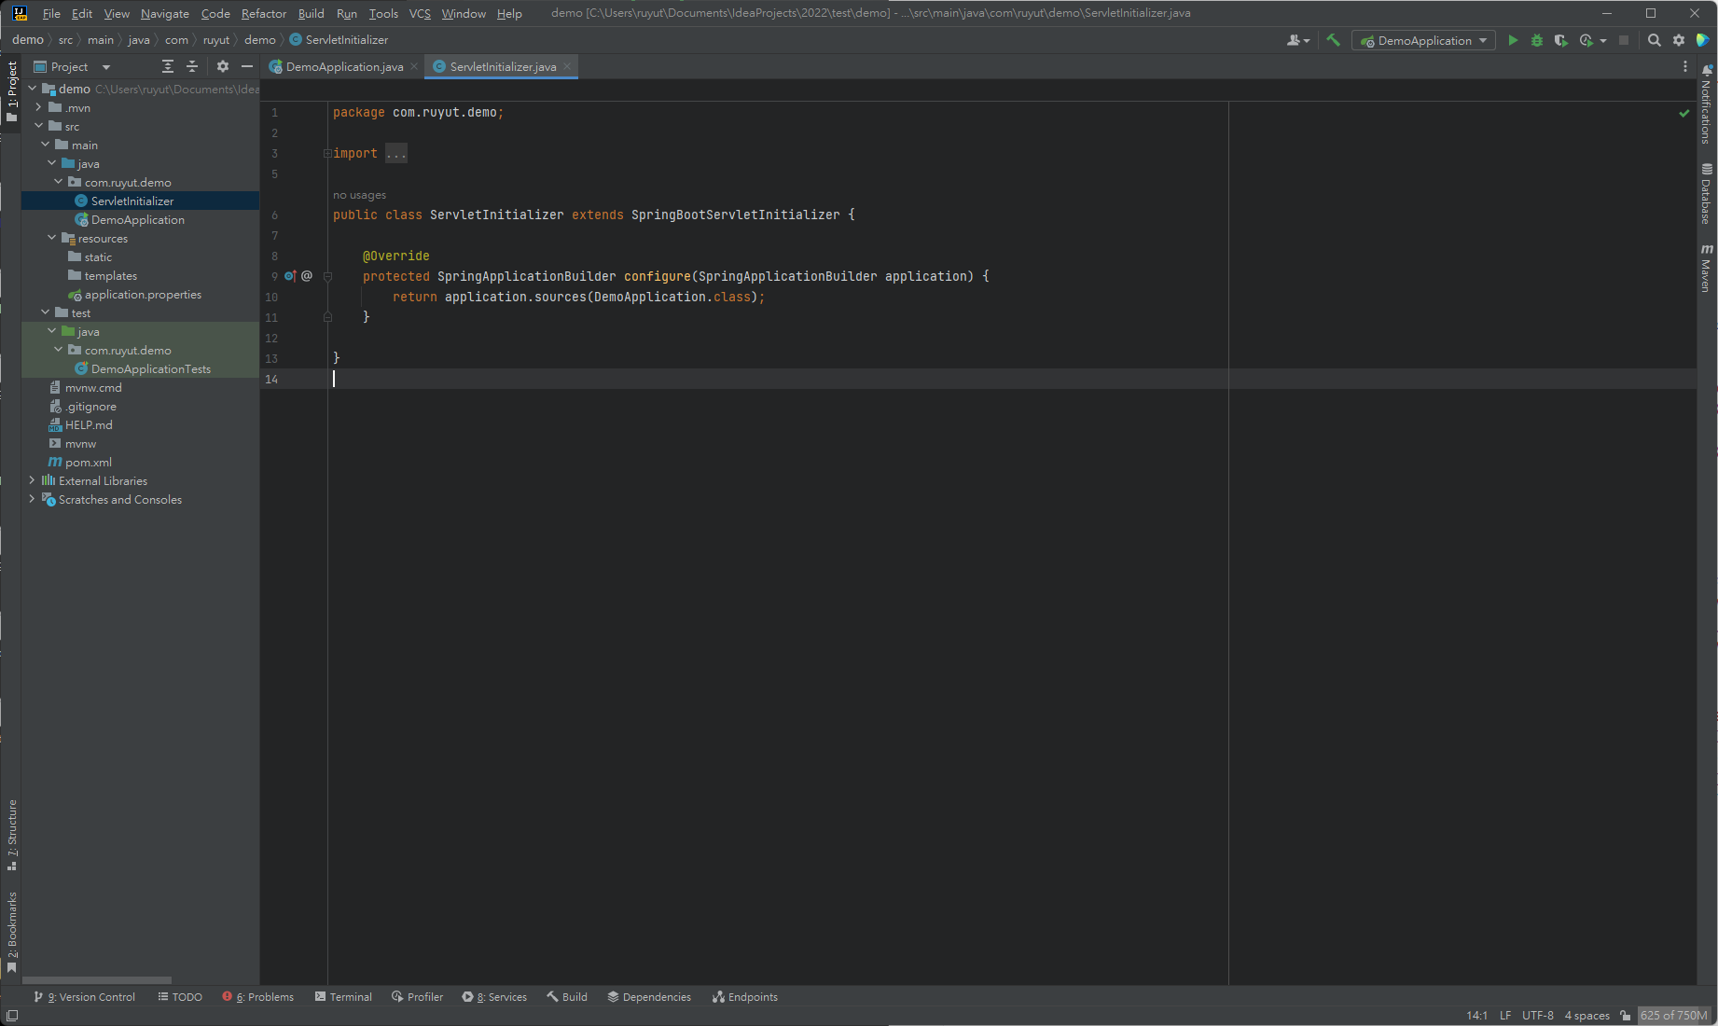
Task: Expand Scratches and Consoles node
Action: pos(32,500)
